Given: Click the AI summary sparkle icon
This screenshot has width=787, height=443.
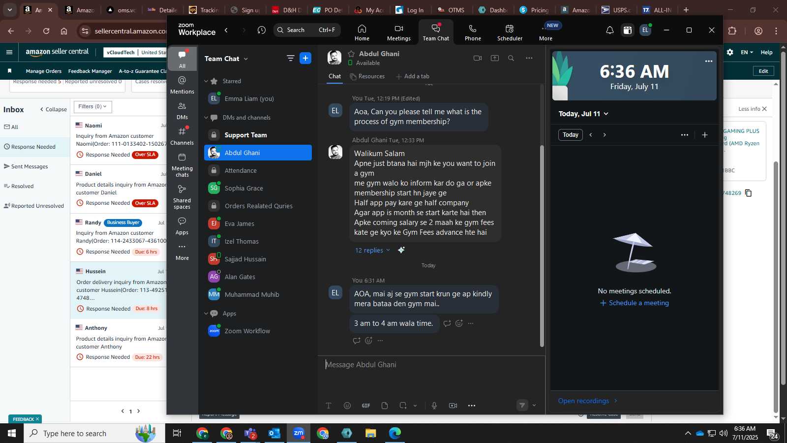Looking at the screenshot, I should coord(401,250).
